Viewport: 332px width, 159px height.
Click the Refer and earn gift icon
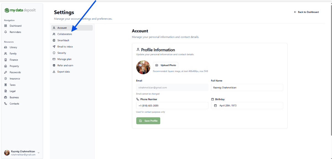tap(54, 65)
